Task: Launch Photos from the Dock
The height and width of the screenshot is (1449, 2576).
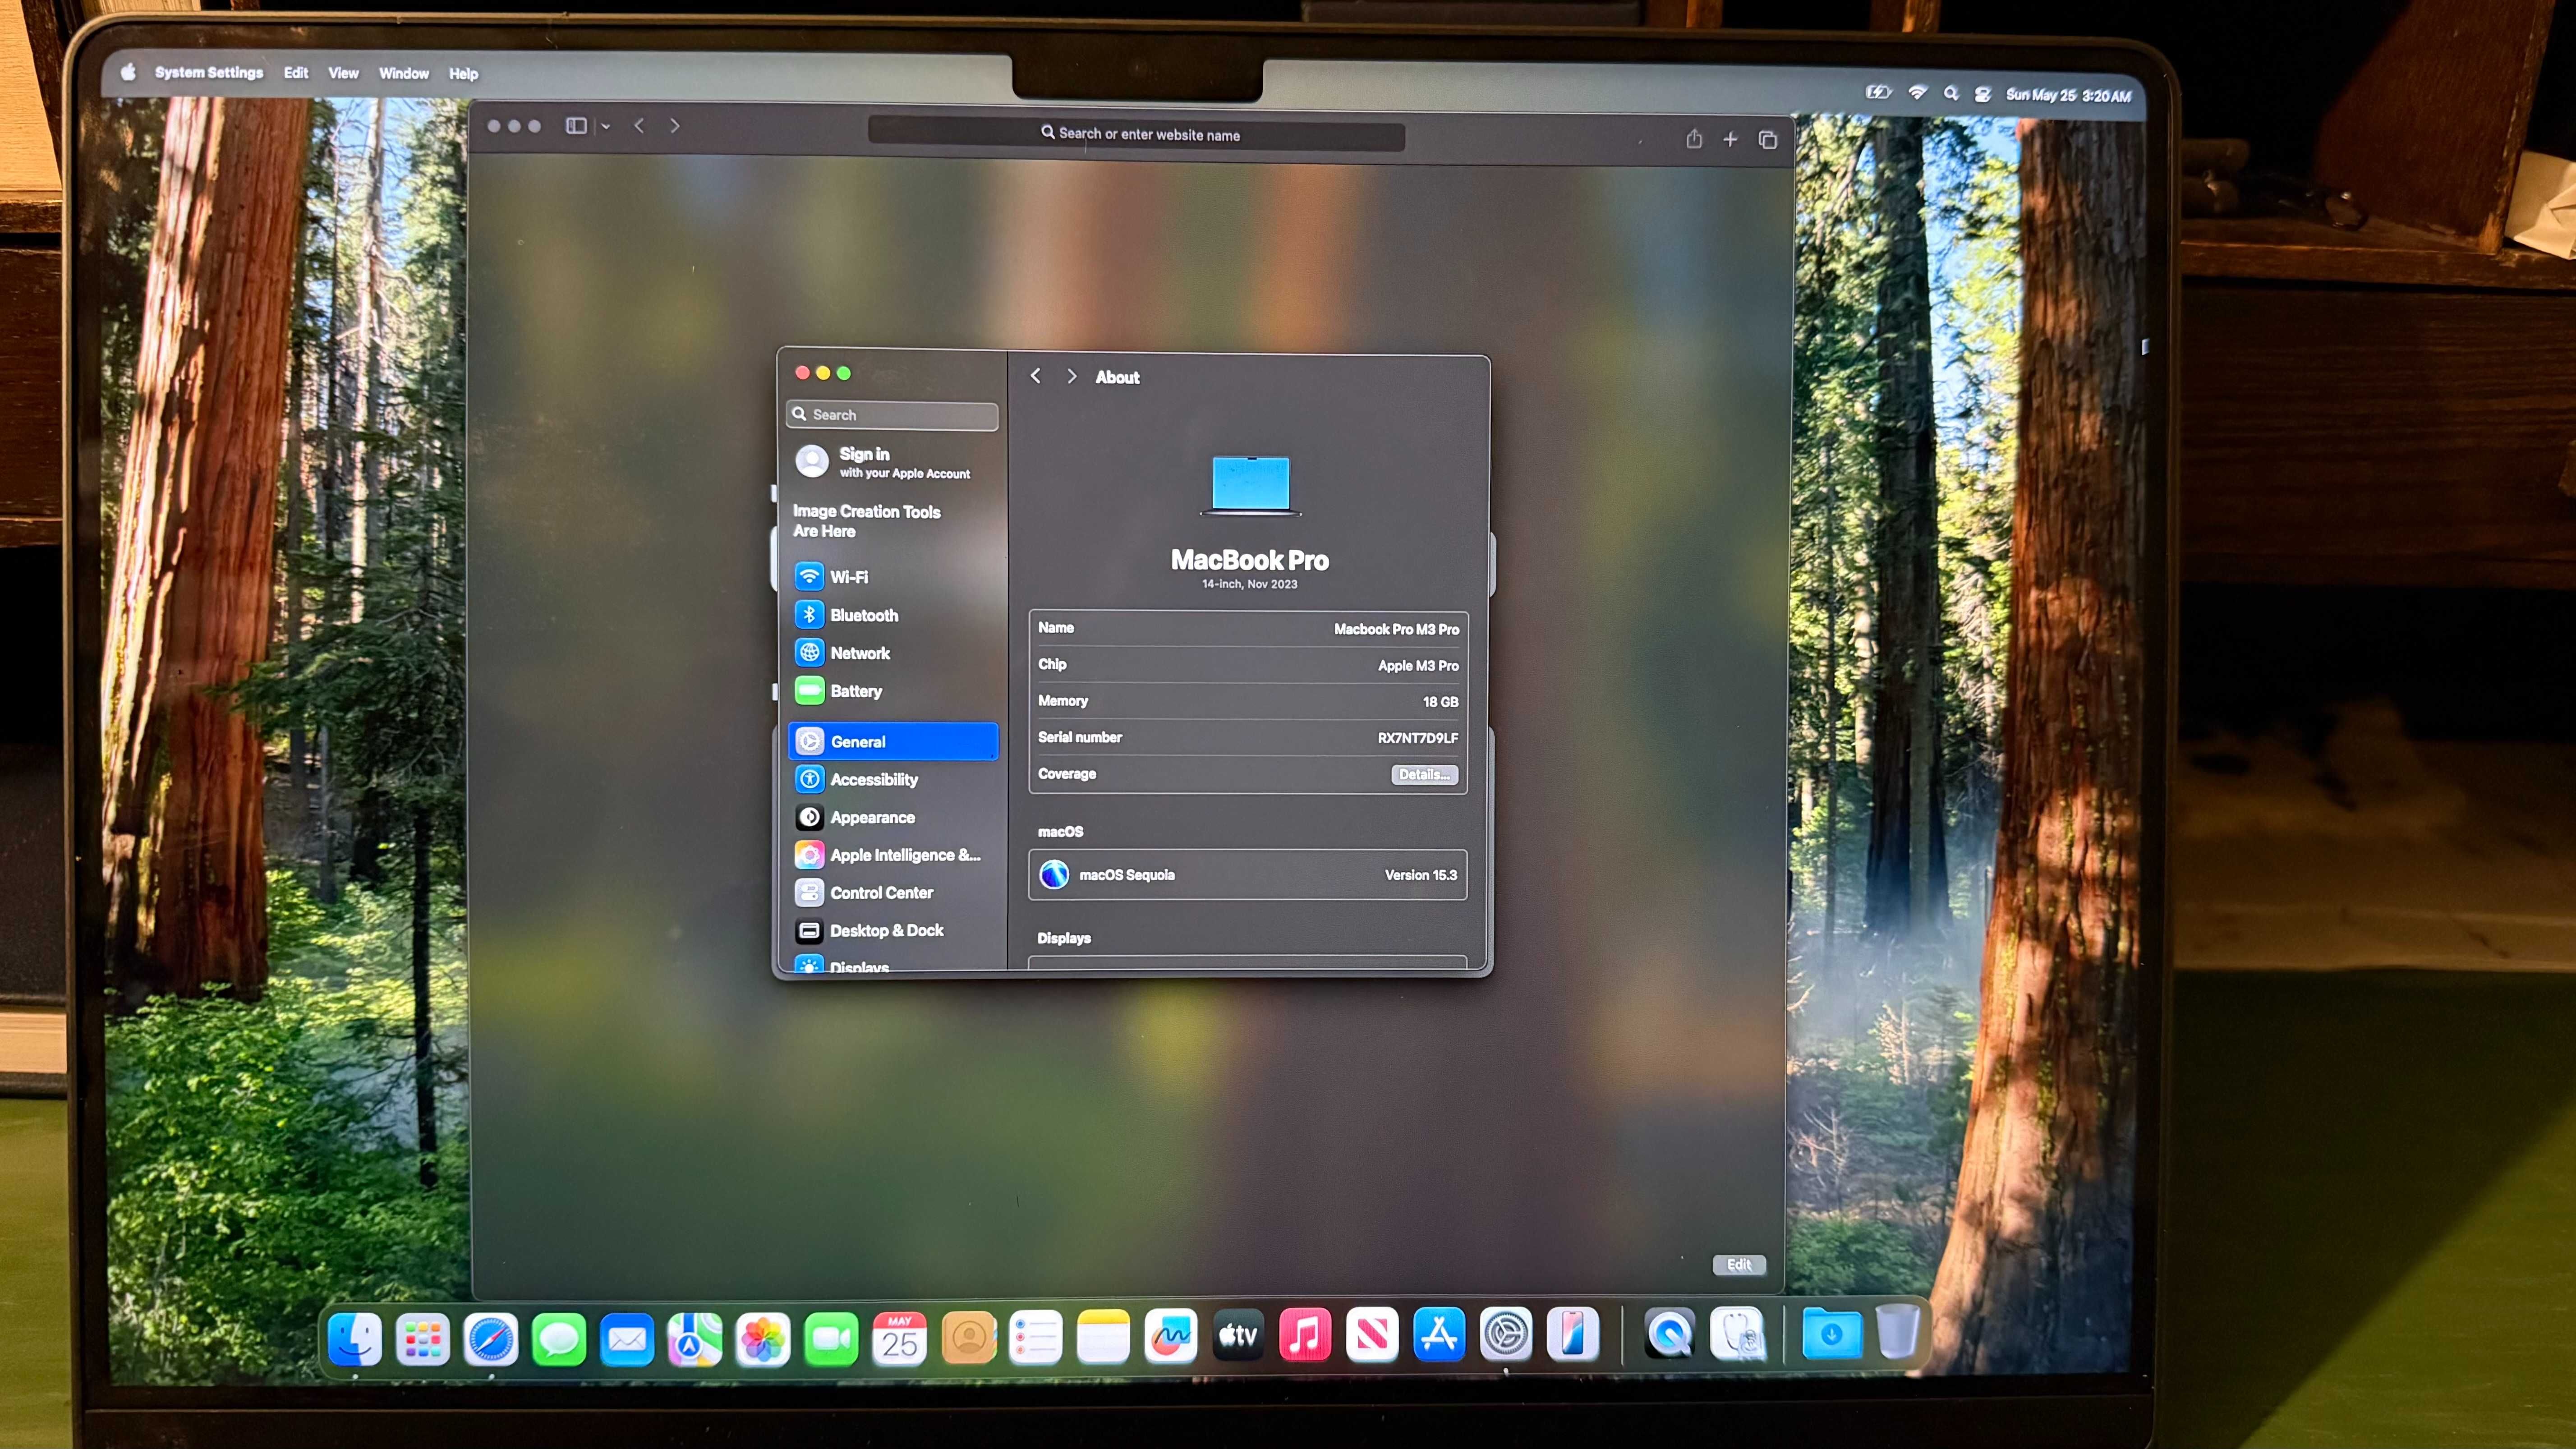Action: 763,1338
